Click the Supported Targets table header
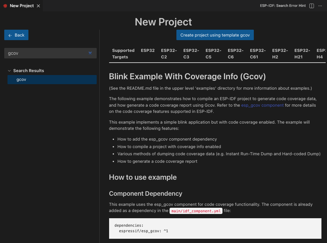 (123, 54)
